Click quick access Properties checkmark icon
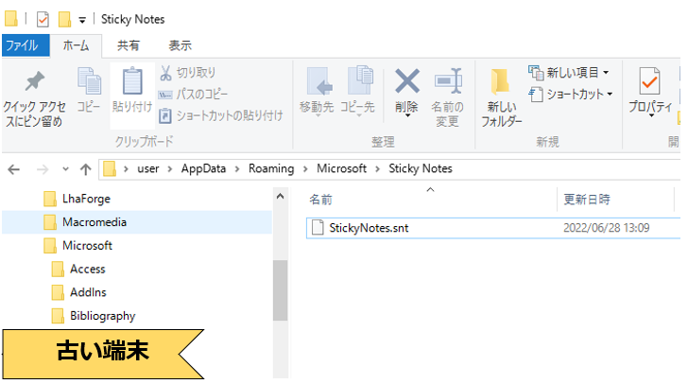The width and height of the screenshot is (688, 384). pos(43,19)
